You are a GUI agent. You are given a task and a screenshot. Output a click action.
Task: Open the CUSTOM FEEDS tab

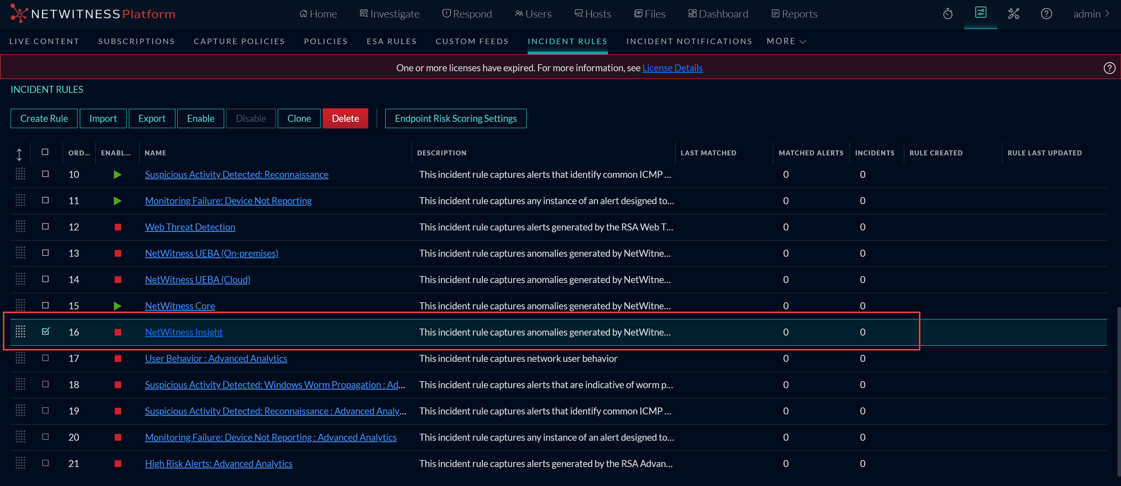tap(472, 41)
